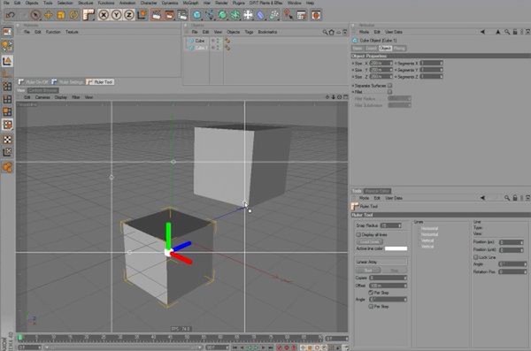Open the Window menu
Viewport: 531px width, 351px height.
click(x=294, y=3)
